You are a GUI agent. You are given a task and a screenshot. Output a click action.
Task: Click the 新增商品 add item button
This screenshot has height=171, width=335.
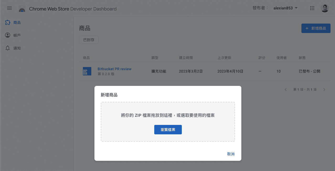[316, 28]
